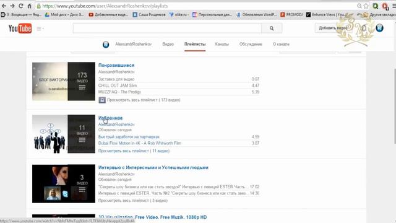Open the Chrome menu hamburger icon
This screenshot has height=223, width=396.
coord(394,6)
